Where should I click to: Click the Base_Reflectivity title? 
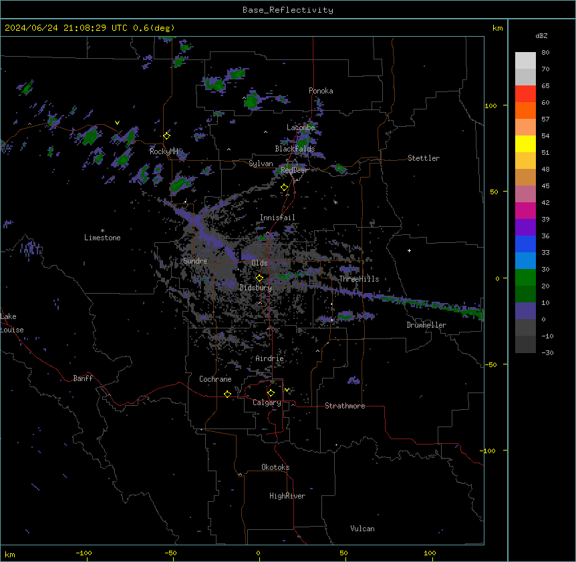coord(288,10)
